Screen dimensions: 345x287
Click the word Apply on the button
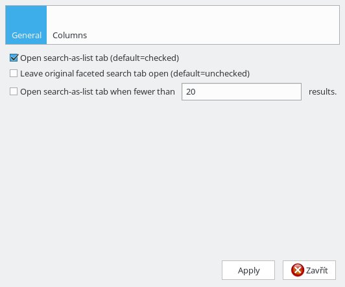[248, 271]
